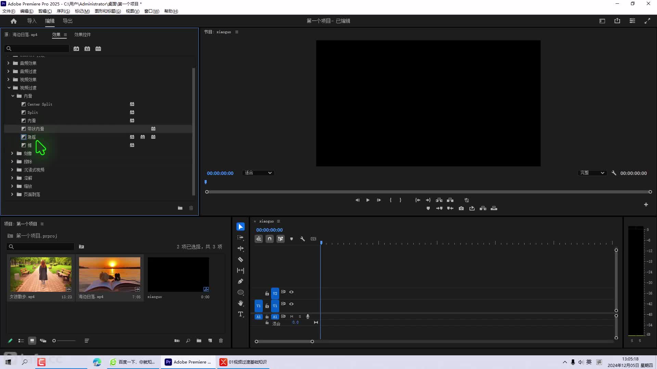Go to Home screen icon
Viewport: 657px width, 369px height.
click(x=14, y=21)
